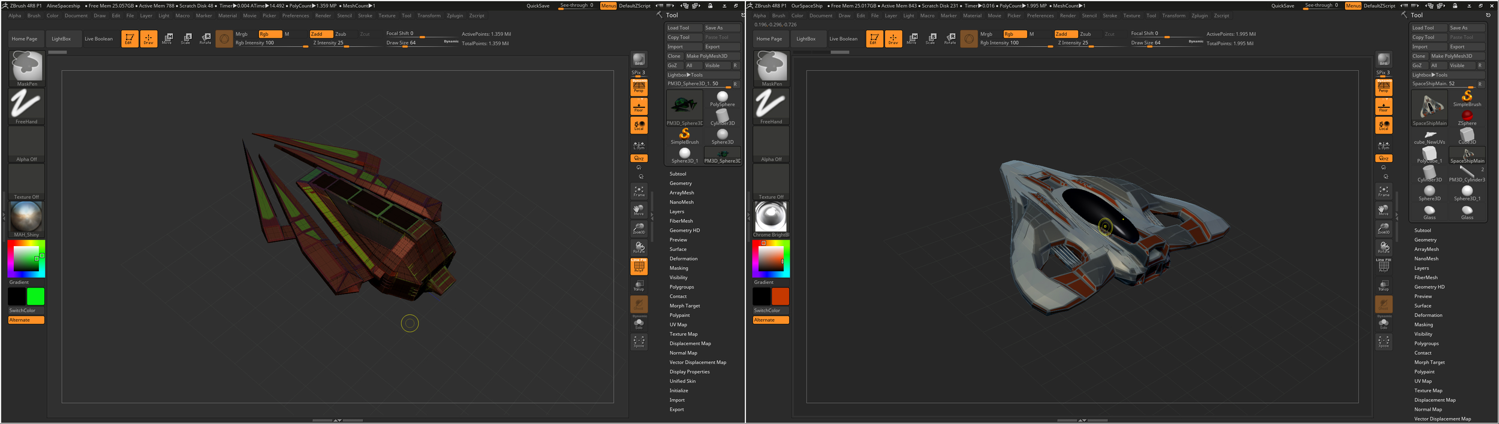Activate Edit mode in the left ZBrush window

[x=130, y=39]
